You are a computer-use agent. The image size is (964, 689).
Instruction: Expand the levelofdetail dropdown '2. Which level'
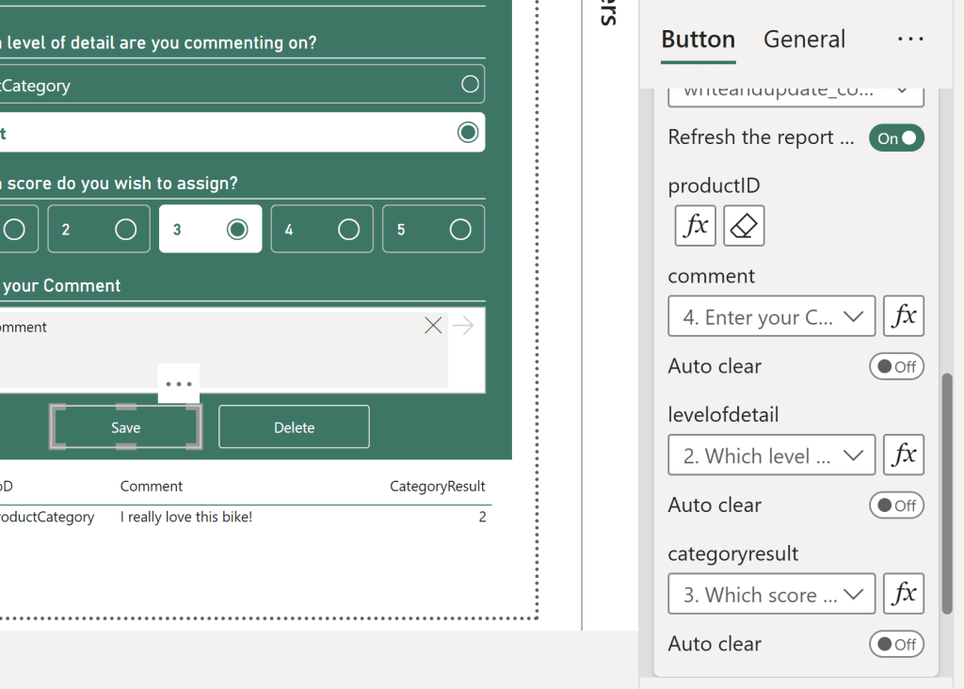click(771, 456)
